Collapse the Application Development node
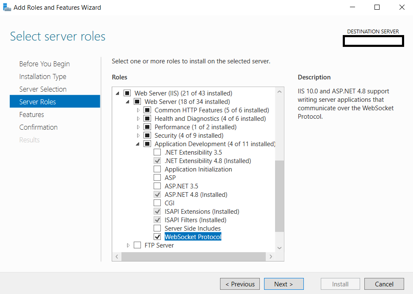The width and height of the screenshot is (413, 294). (x=138, y=144)
